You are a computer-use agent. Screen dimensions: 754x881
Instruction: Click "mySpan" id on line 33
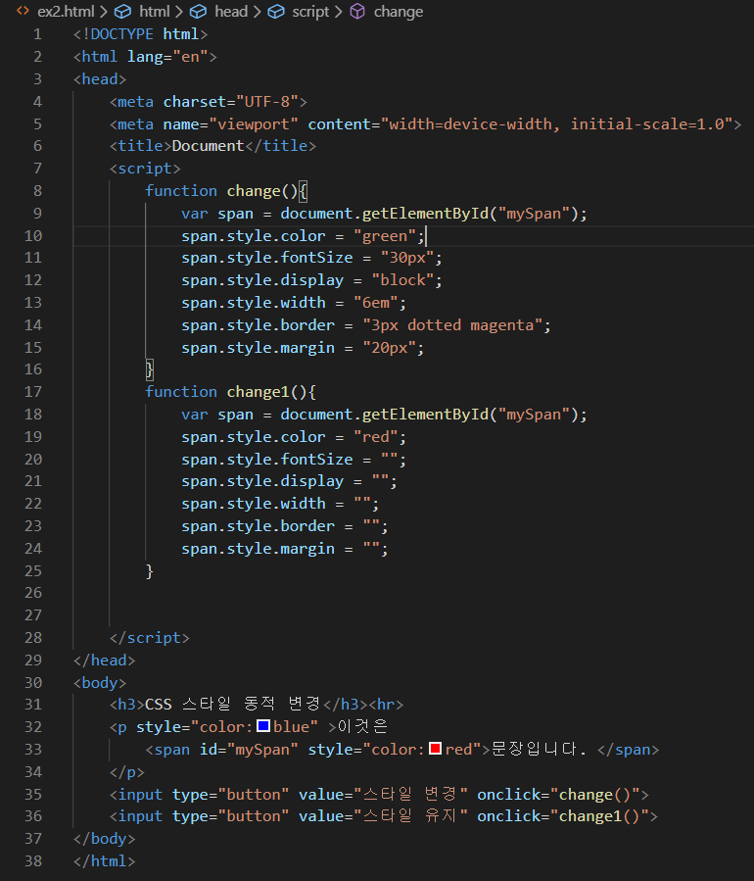pos(262,750)
